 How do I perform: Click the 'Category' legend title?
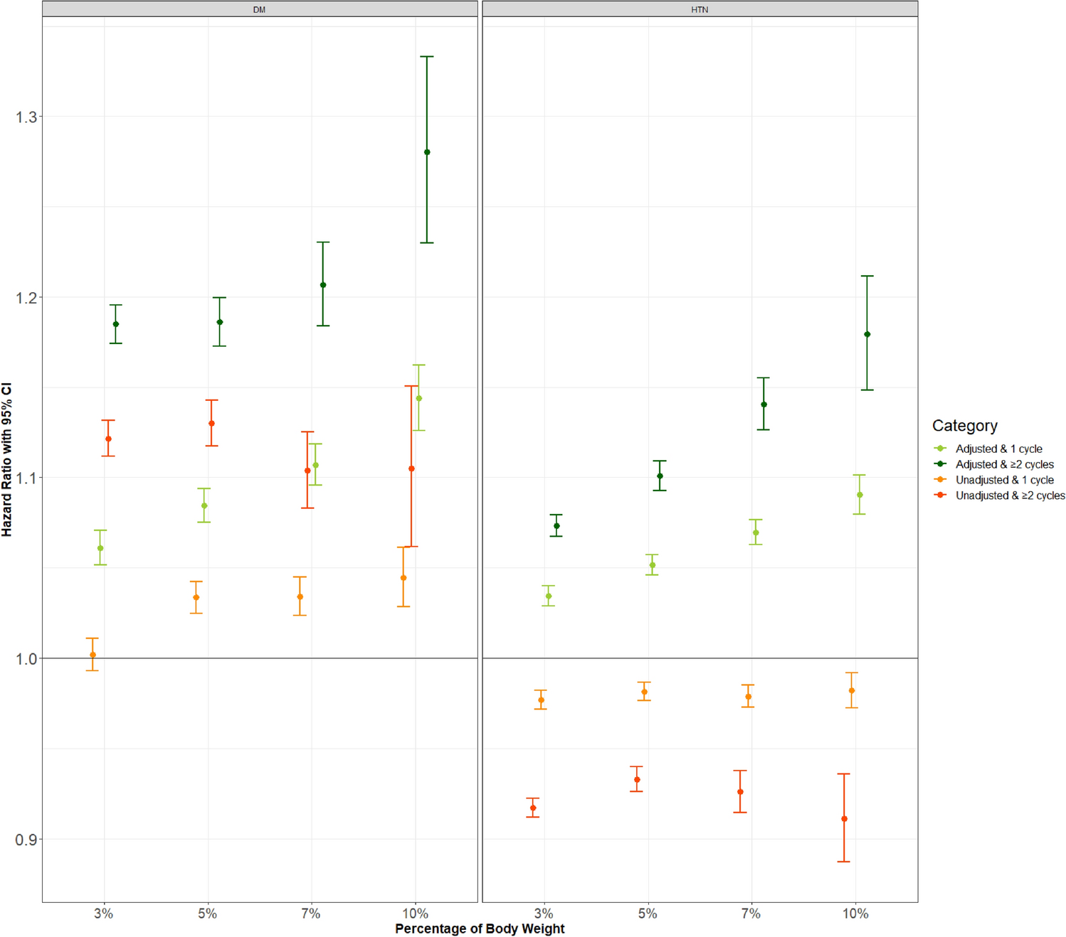point(965,426)
